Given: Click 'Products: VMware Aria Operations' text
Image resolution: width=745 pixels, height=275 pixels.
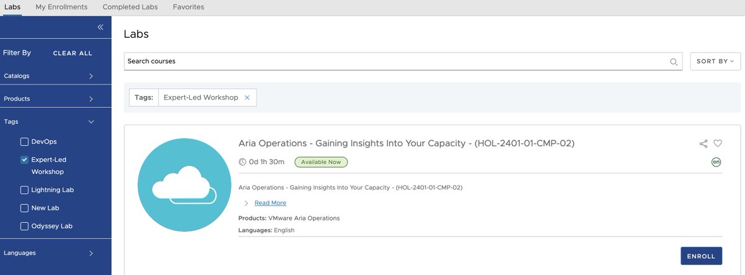Looking at the screenshot, I should pyautogui.click(x=289, y=218).
